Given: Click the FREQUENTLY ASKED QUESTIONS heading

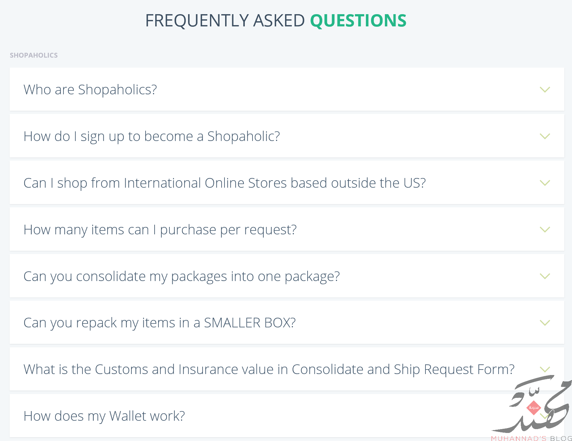Looking at the screenshot, I should (276, 20).
